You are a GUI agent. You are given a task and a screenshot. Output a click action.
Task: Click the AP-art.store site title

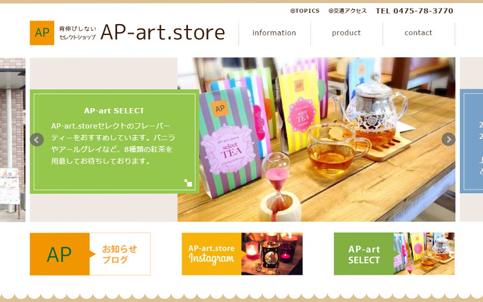click(162, 33)
